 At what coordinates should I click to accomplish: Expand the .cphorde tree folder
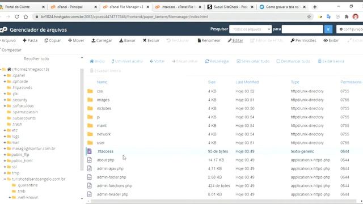tap(5, 82)
